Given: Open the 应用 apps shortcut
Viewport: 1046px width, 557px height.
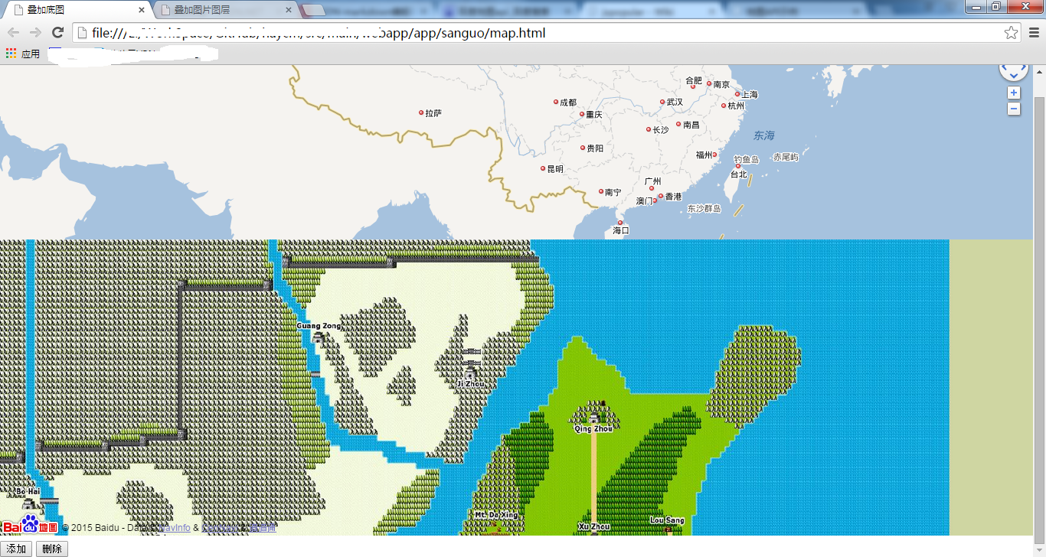Looking at the screenshot, I should pyautogui.click(x=23, y=54).
